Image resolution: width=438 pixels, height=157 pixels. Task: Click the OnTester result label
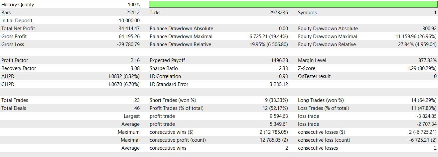coord(314,76)
